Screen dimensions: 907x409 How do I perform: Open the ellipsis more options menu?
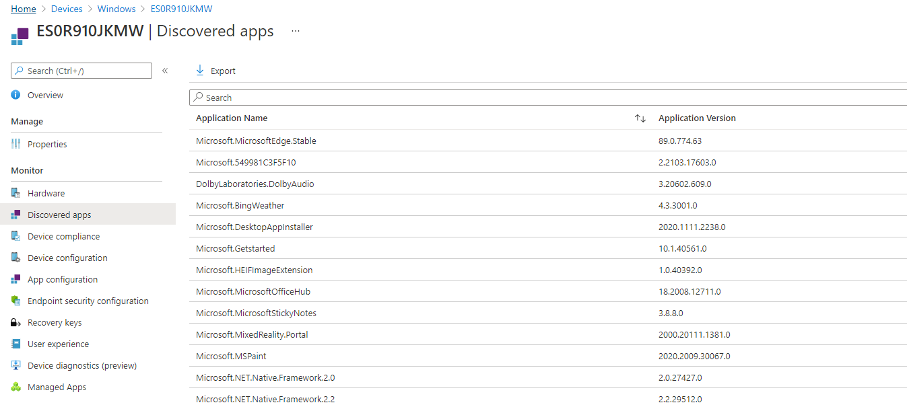[296, 31]
